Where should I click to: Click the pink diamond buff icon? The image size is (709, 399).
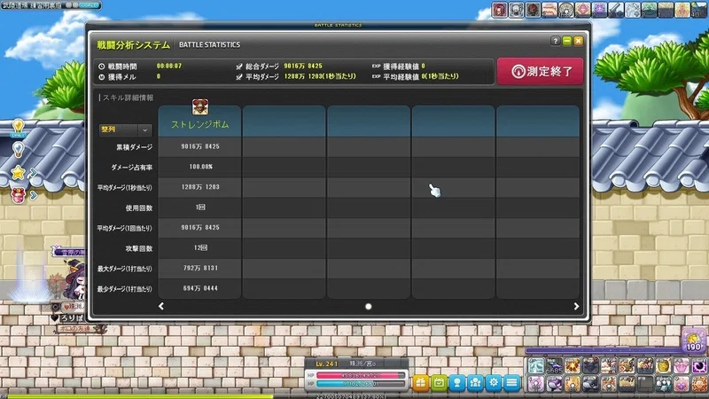point(583,10)
